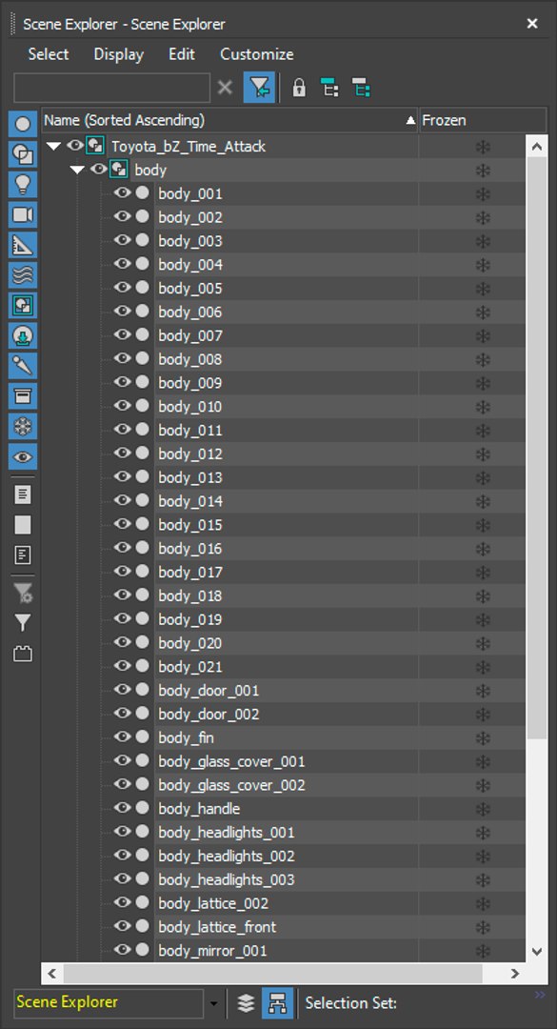Toggle visibility of body_headlights_002
Screen dimensions: 557x1029
[122, 855]
